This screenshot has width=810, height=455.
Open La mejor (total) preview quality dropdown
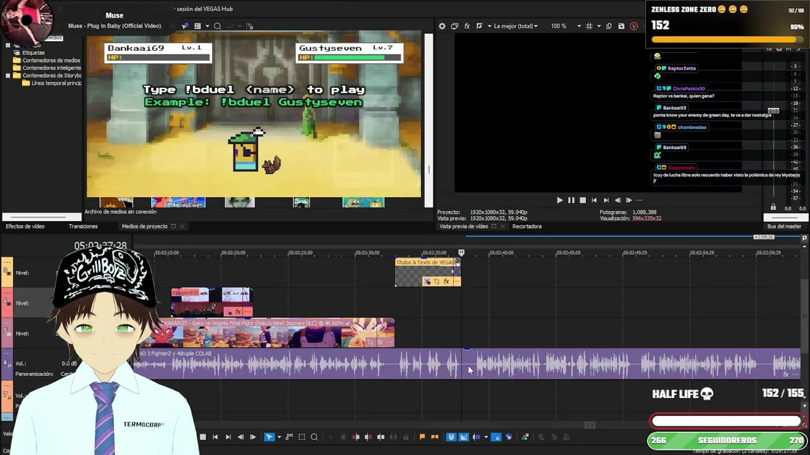pos(516,26)
